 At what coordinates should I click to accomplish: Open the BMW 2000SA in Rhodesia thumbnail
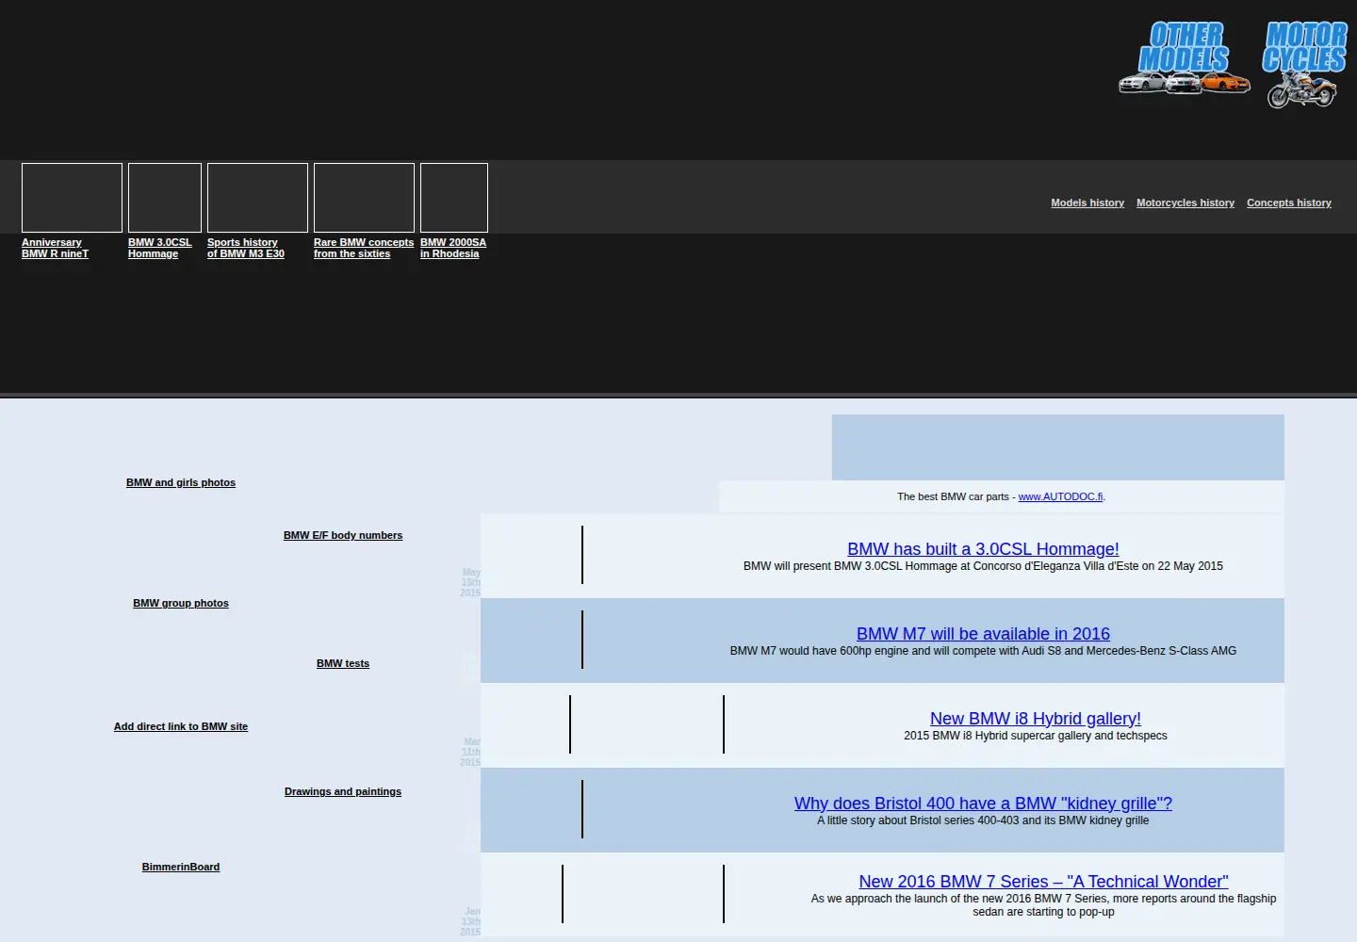click(454, 198)
